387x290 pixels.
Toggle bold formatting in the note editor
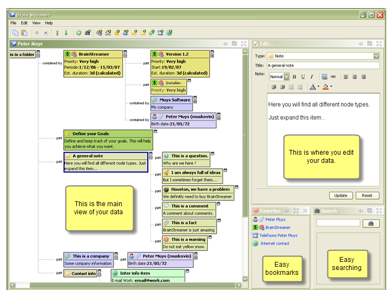point(294,77)
